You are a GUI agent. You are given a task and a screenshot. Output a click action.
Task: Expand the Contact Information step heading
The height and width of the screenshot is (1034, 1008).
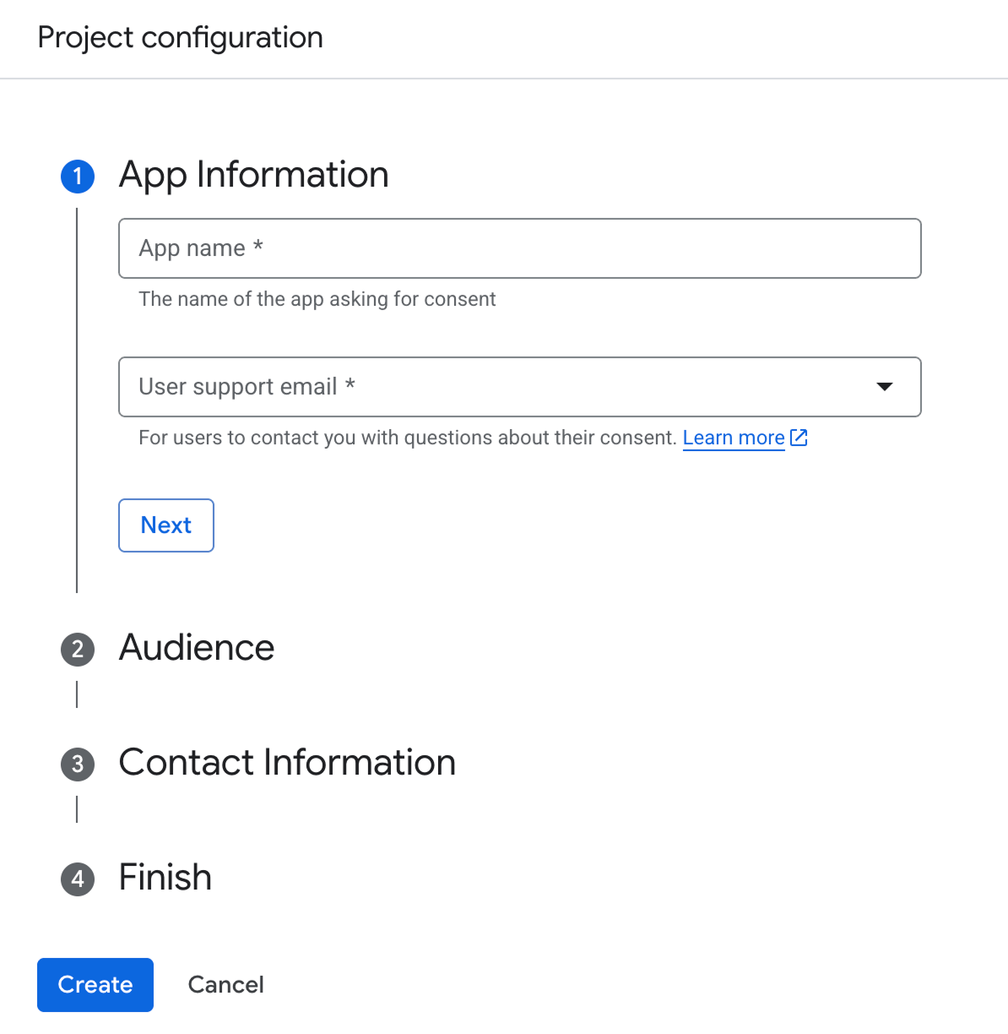pos(287,763)
